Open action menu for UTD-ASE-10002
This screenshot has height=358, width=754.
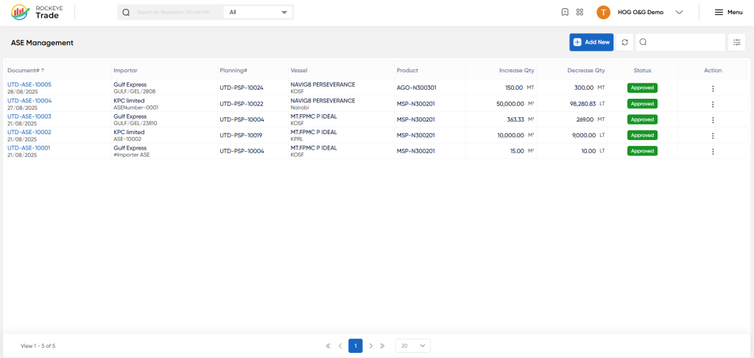click(x=713, y=136)
